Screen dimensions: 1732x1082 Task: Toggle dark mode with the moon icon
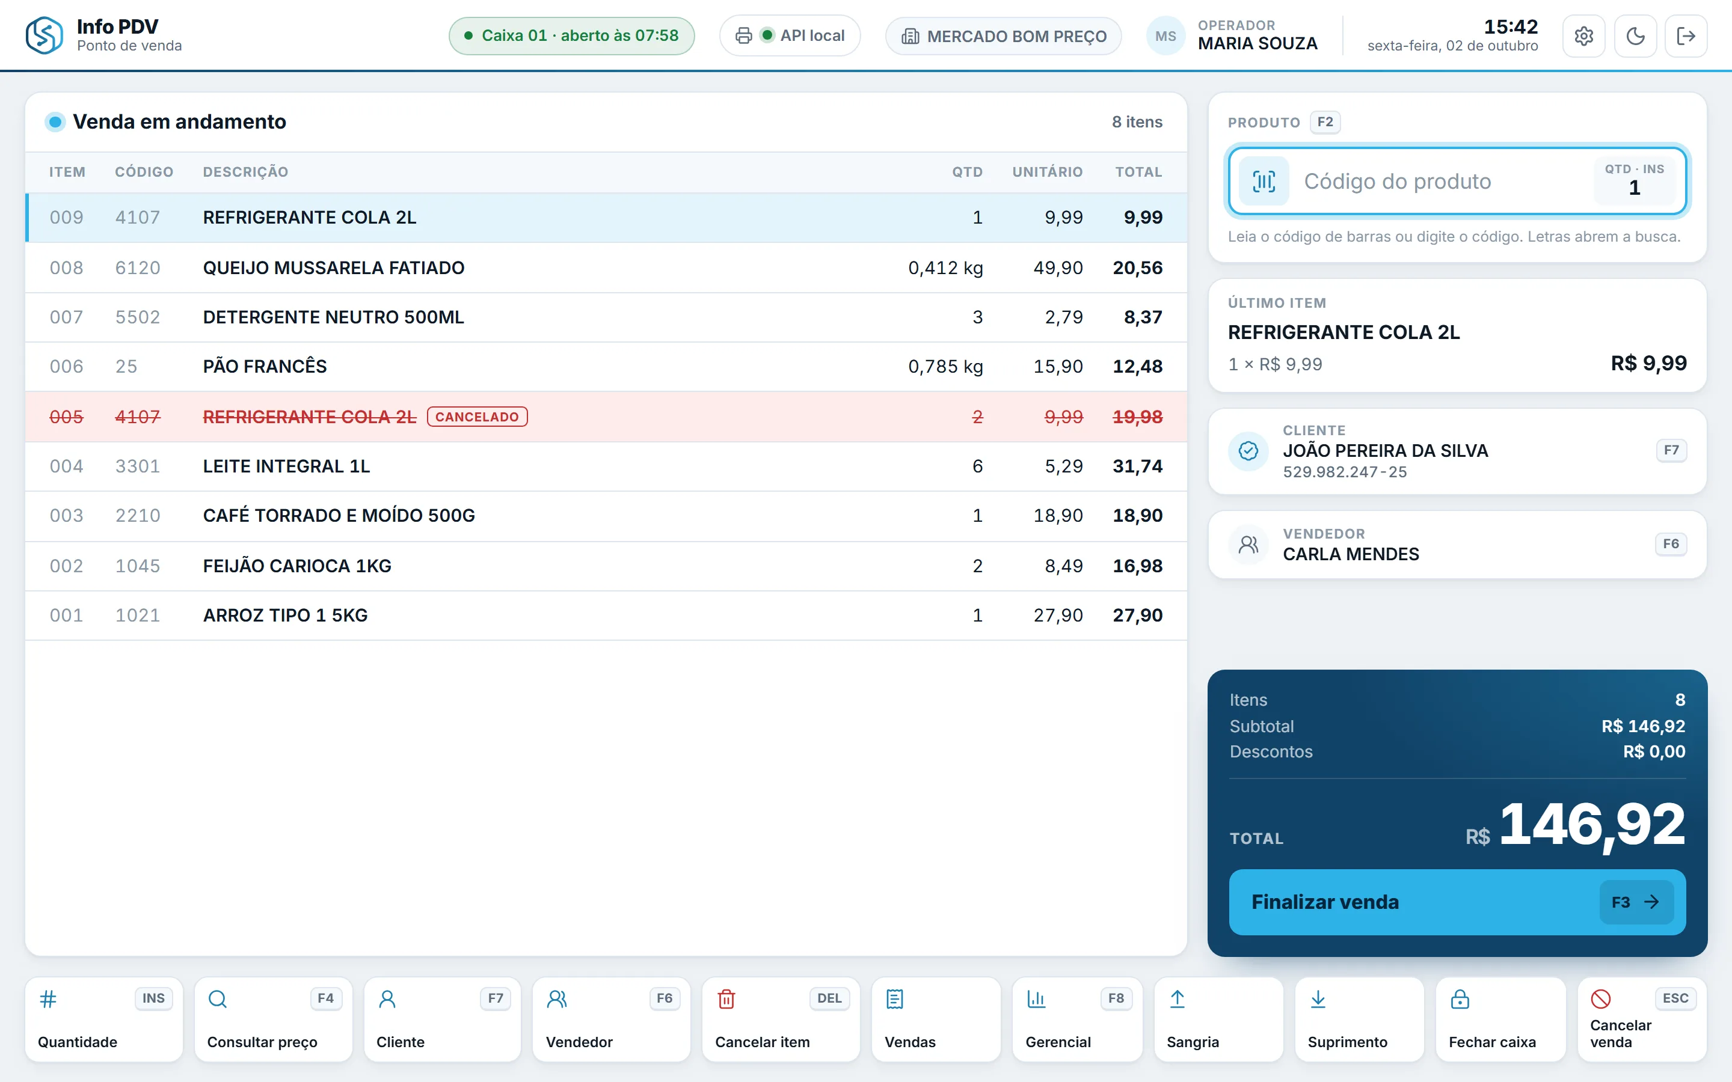(1635, 36)
